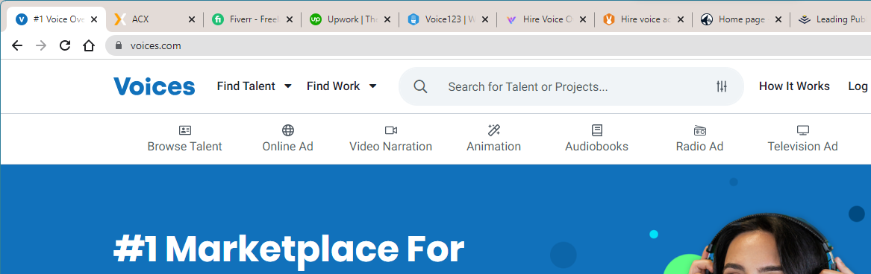Close the Fiverr tab

click(290, 19)
